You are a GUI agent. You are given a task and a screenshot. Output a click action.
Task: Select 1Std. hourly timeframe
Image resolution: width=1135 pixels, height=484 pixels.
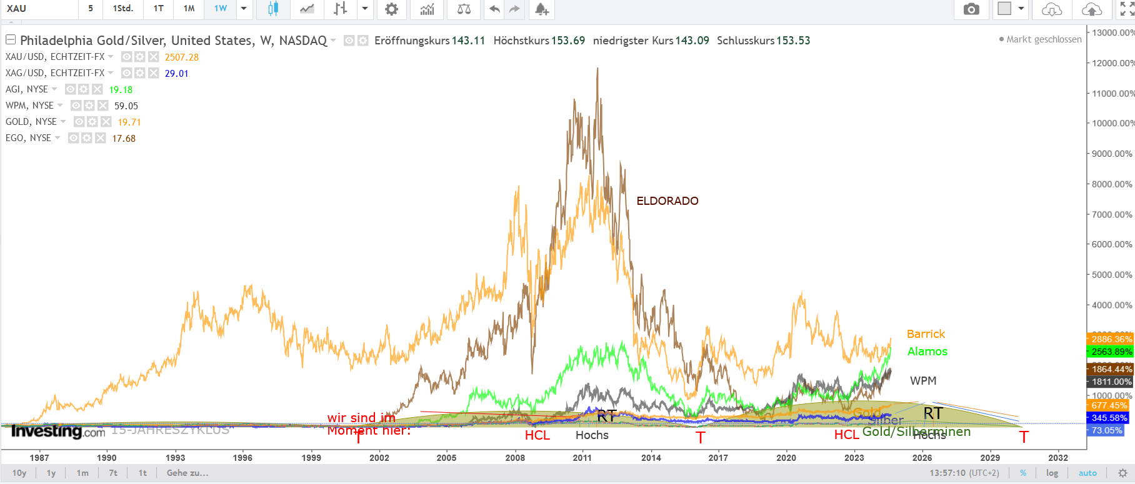123,9
